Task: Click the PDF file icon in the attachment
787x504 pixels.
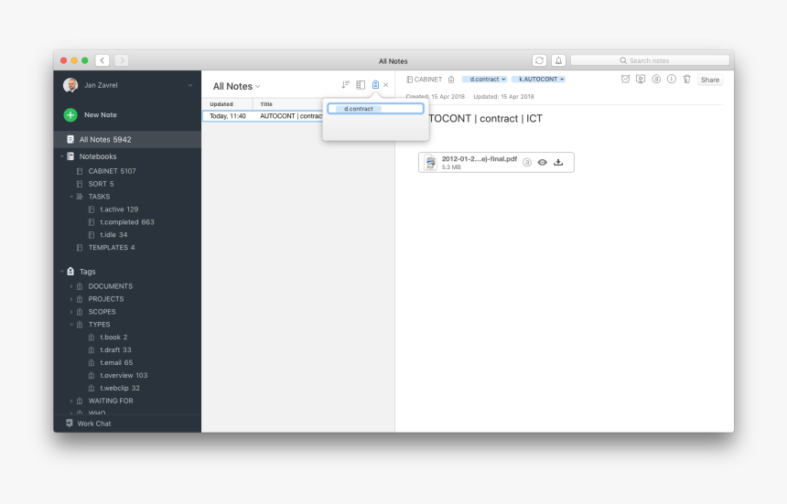Action: coord(431,163)
